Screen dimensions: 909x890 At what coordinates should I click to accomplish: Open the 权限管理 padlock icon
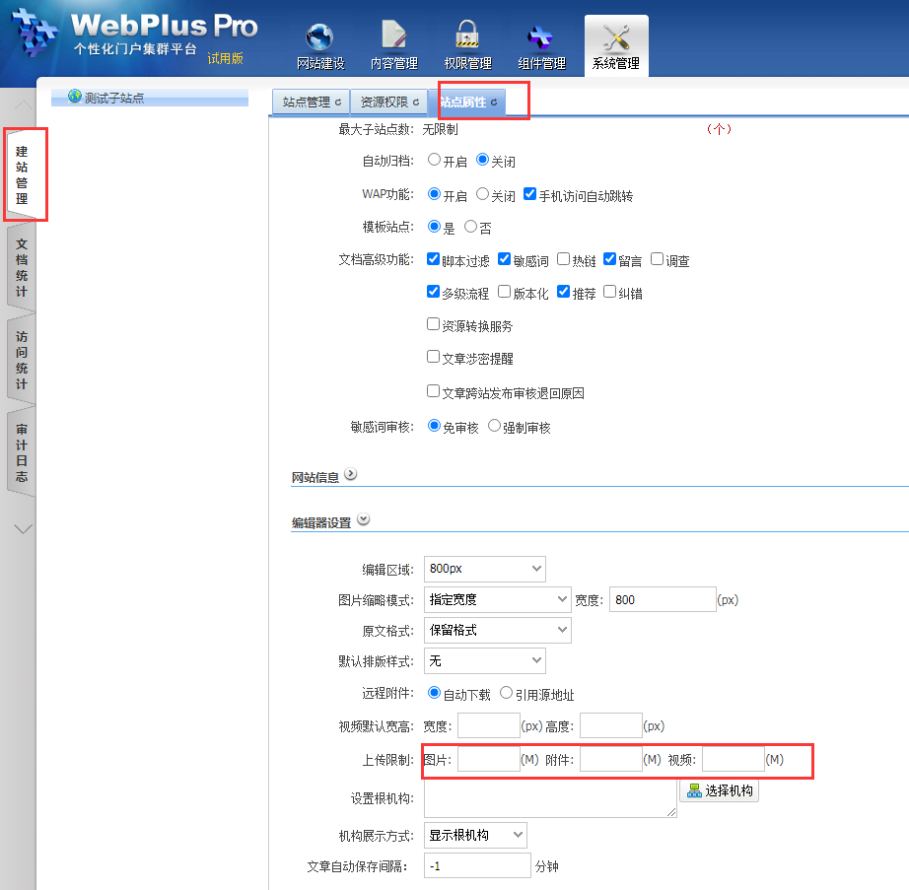pyautogui.click(x=467, y=37)
